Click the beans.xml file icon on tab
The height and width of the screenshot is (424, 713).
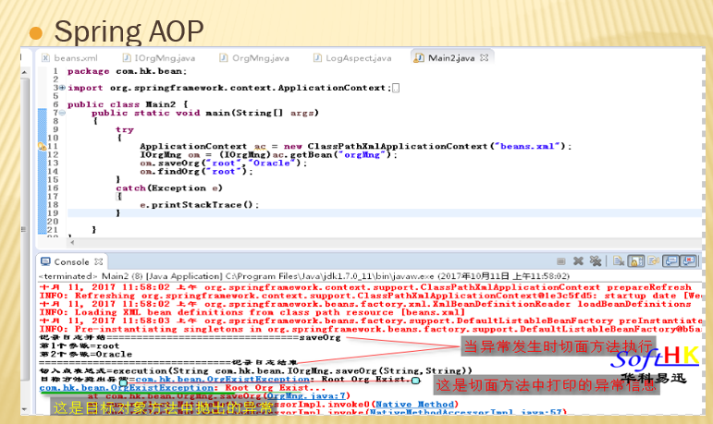tap(46, 57)
